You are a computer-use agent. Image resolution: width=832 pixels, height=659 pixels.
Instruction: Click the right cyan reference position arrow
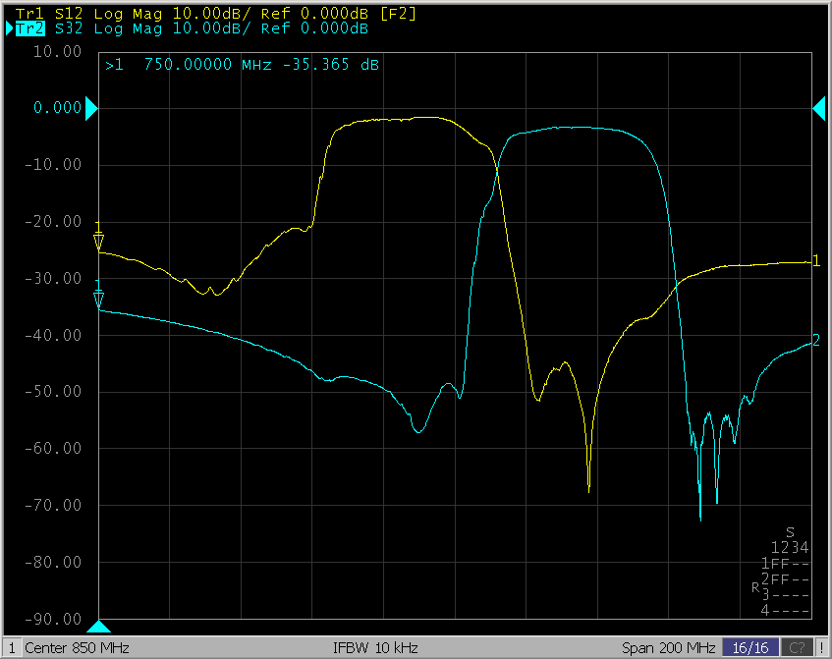point(819,109)
